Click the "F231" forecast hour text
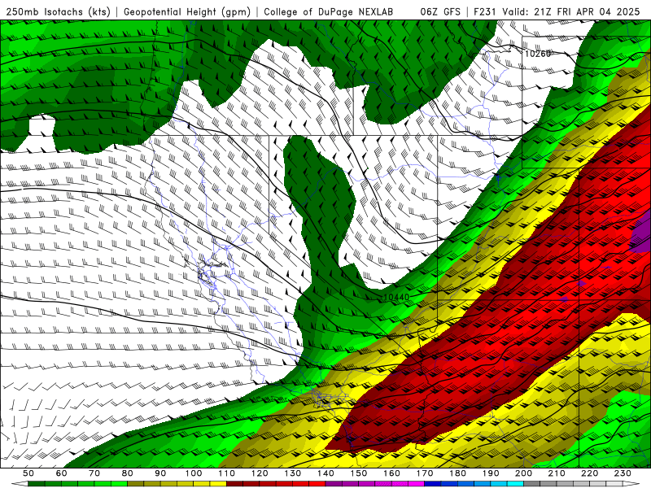Screen dimensions: 651x488 pos(485,12)
